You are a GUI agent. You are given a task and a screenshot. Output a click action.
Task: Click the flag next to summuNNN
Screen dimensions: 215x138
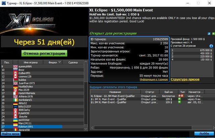[x=15, y=66]
